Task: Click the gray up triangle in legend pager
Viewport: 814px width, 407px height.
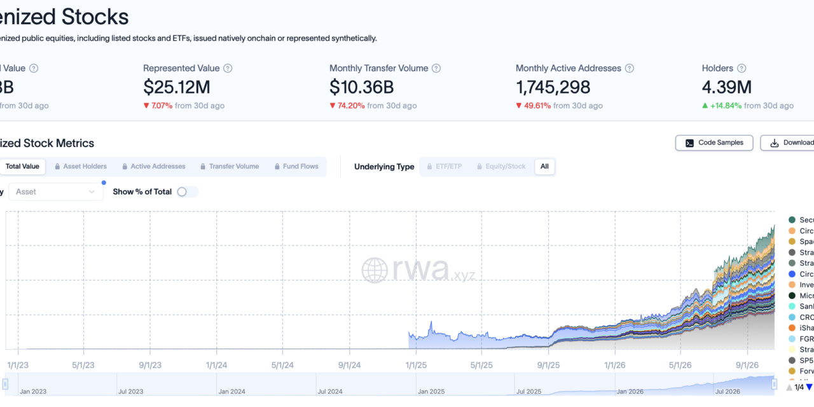Action: point(790,387)
